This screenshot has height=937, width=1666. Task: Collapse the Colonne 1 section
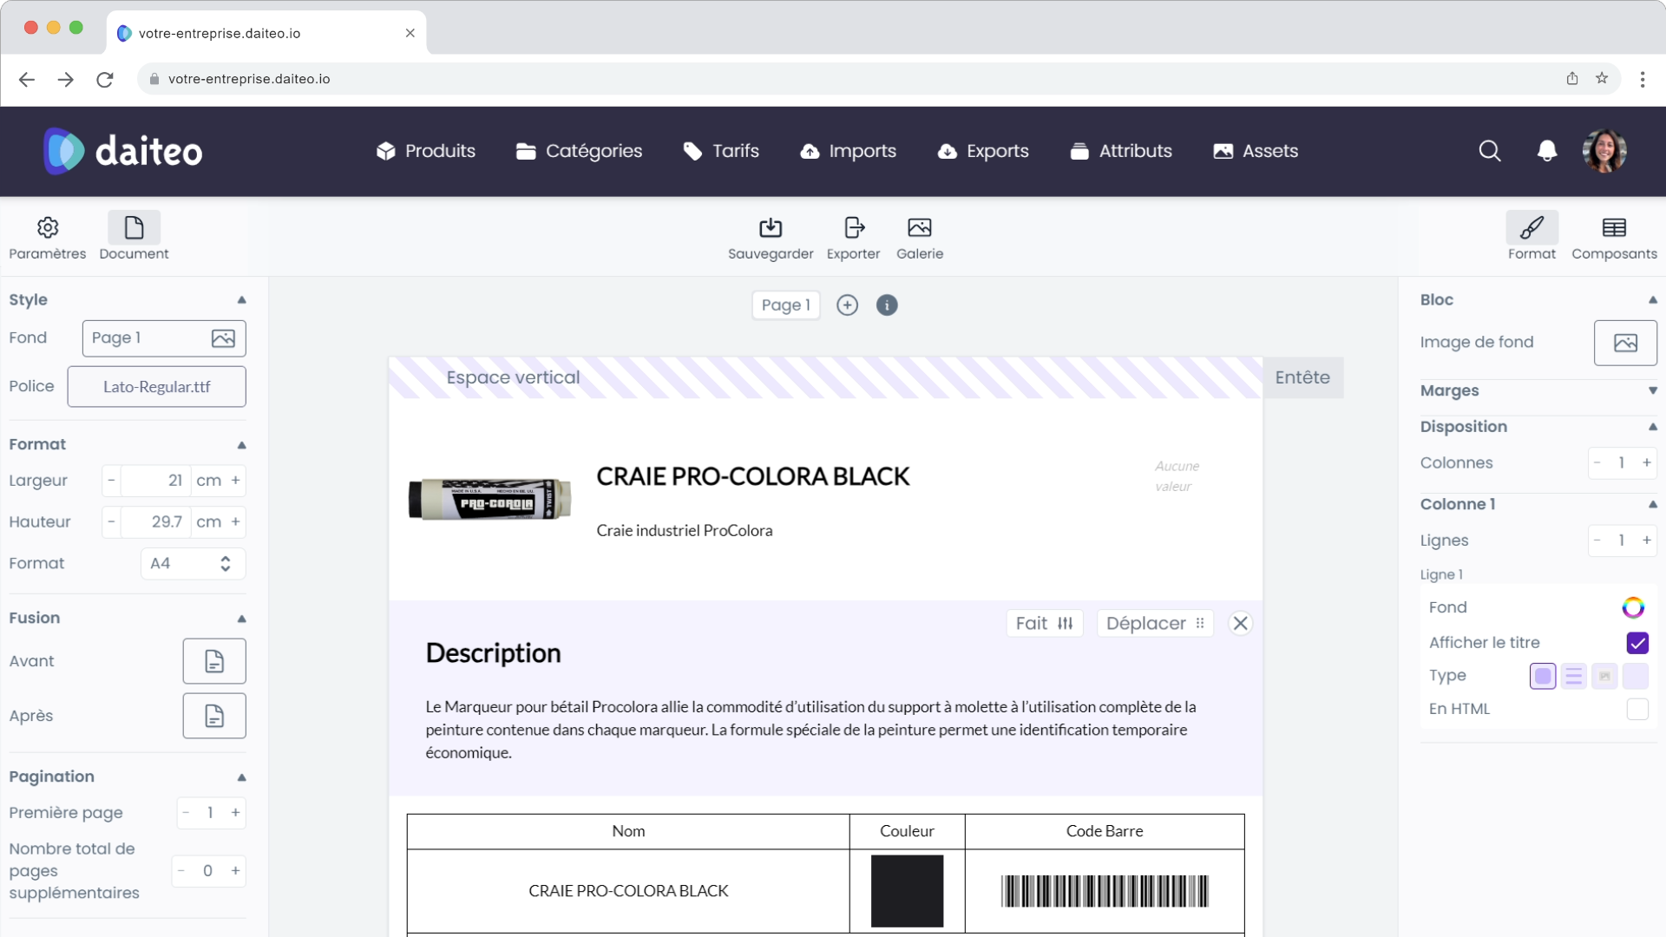coord(1654,504)
